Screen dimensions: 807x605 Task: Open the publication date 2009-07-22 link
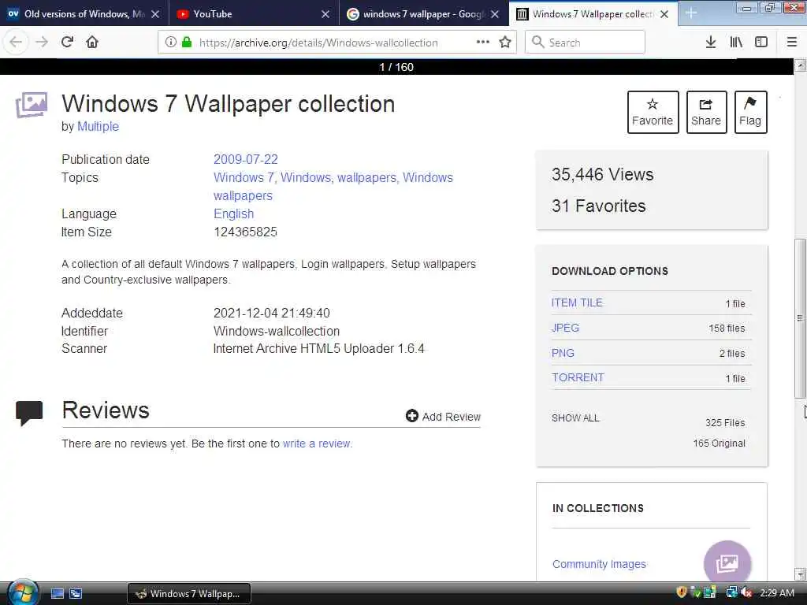[x=246, y=159]
